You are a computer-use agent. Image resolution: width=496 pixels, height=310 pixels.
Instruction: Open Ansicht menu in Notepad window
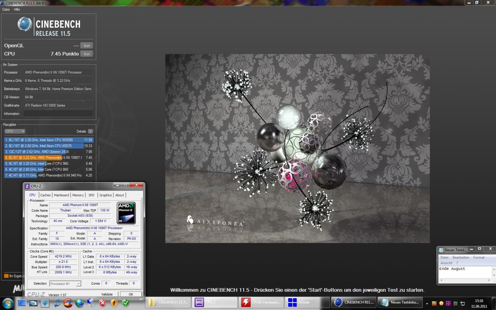pyautogui.click(x=446, y=263)
